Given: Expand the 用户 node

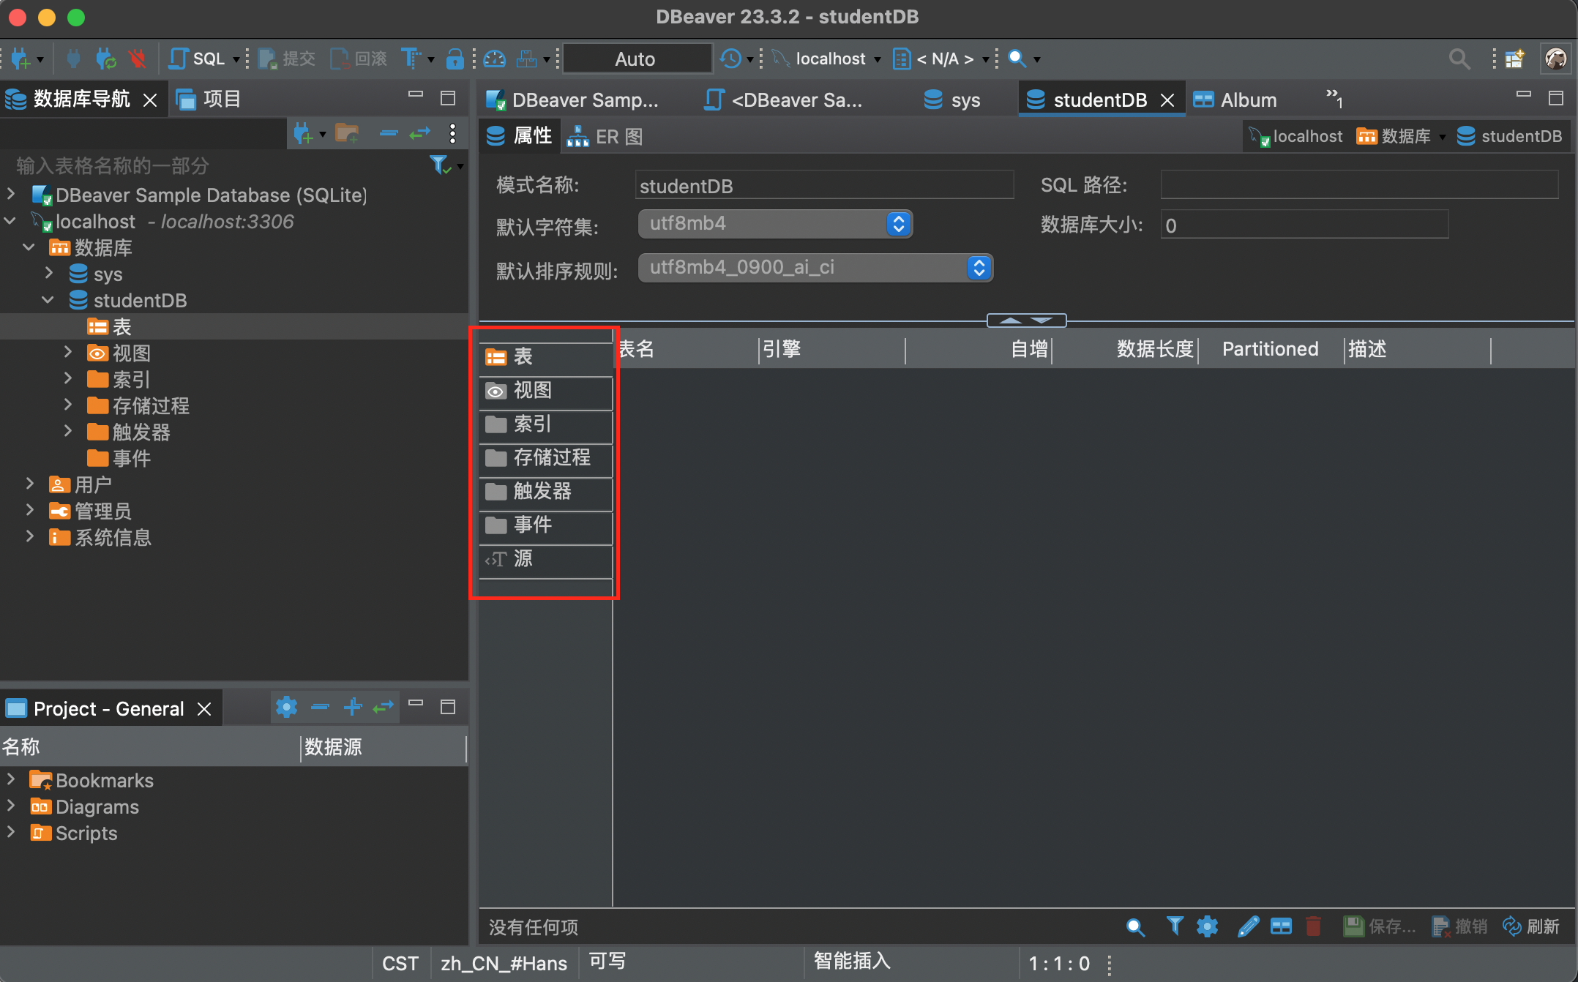Looking at the screenshot, I should point(30,484).
